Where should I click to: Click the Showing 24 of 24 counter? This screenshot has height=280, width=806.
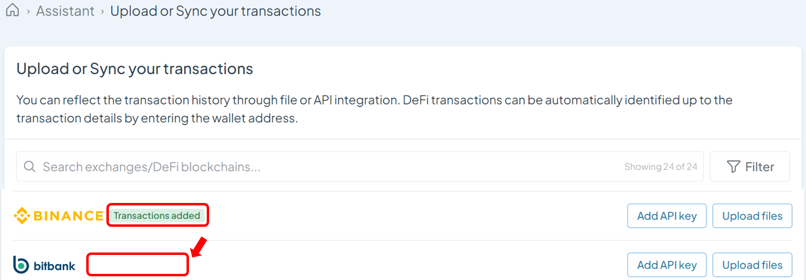click(x=660, y=166)
